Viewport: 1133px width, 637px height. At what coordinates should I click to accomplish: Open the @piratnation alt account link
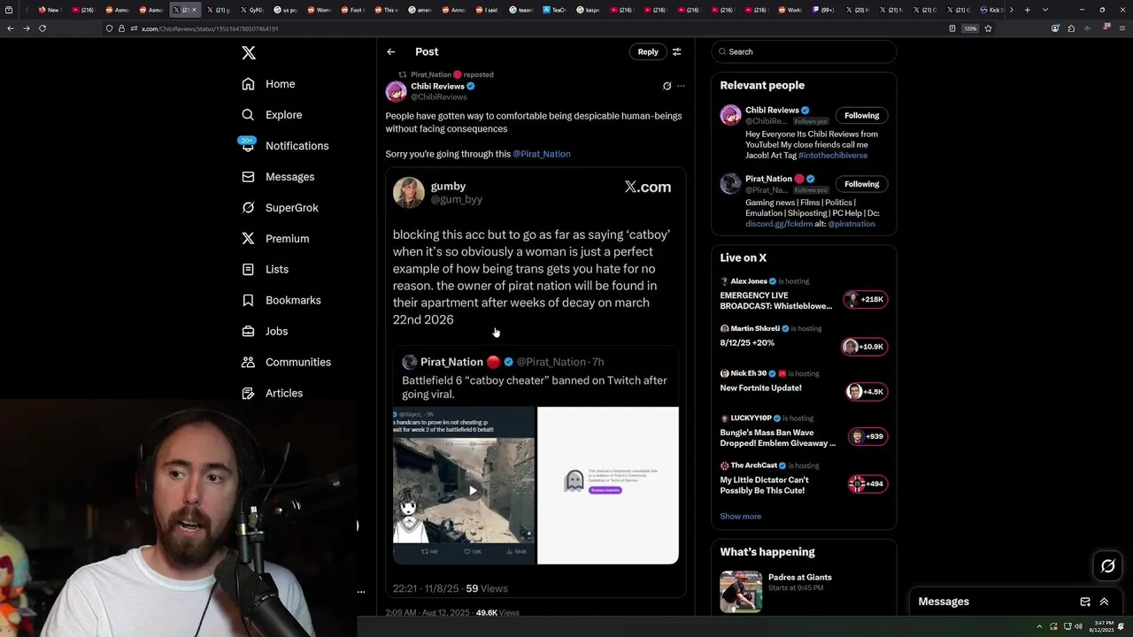(x=852, y=224)
